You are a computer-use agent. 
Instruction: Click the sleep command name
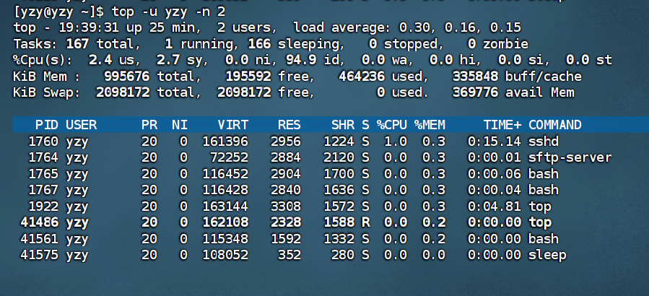(x=547, y=255)
